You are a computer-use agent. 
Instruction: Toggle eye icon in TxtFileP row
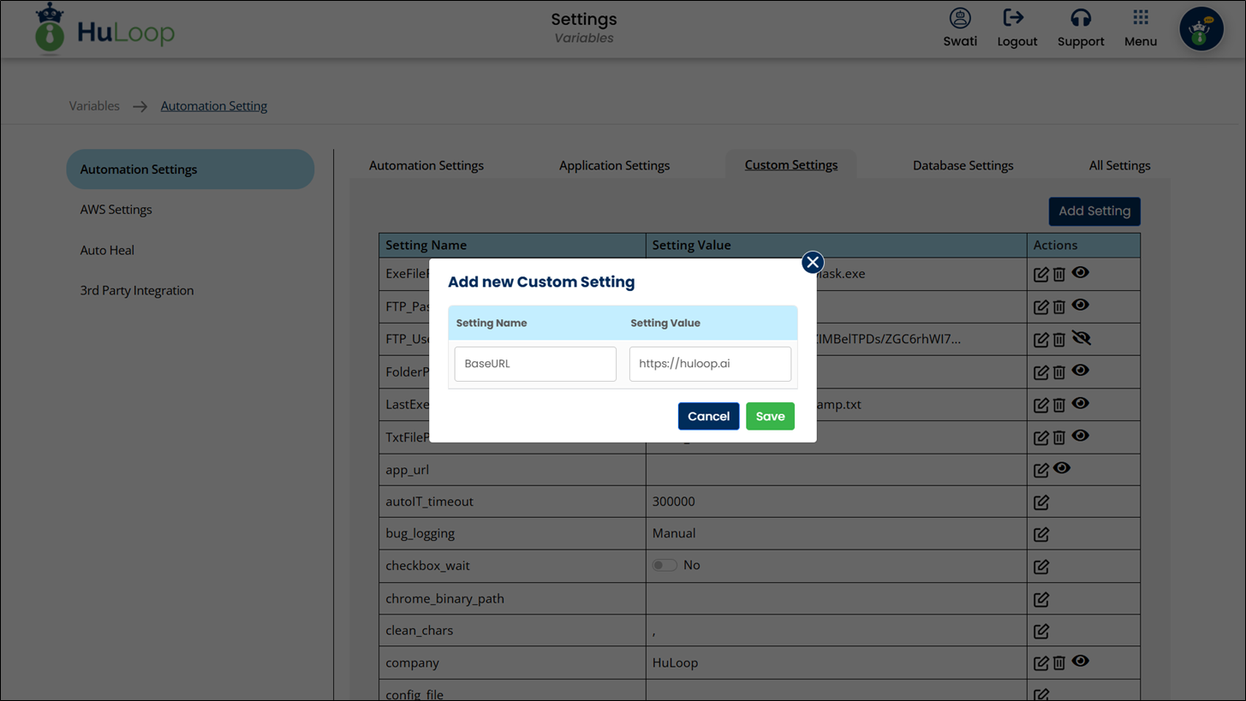click(1081, 435)
